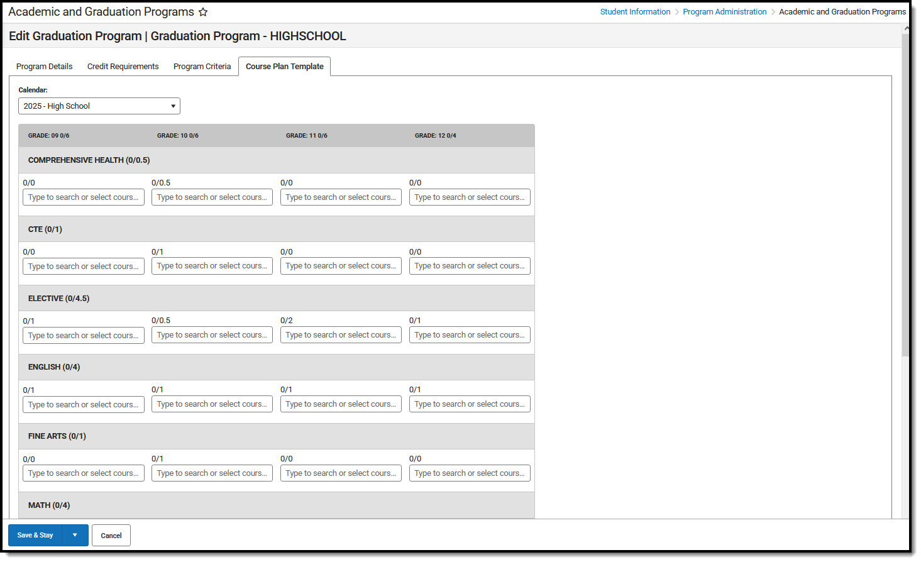The image size is (921, 562).
Task: Focus the CTE Grade 10 course field
Action: click(212, 266)
